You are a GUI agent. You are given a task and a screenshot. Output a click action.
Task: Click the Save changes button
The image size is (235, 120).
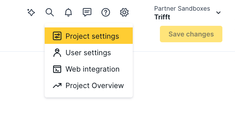(191, 34)
